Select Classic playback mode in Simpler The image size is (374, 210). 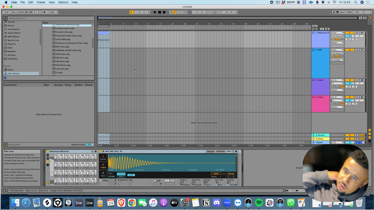coord(103,157)
